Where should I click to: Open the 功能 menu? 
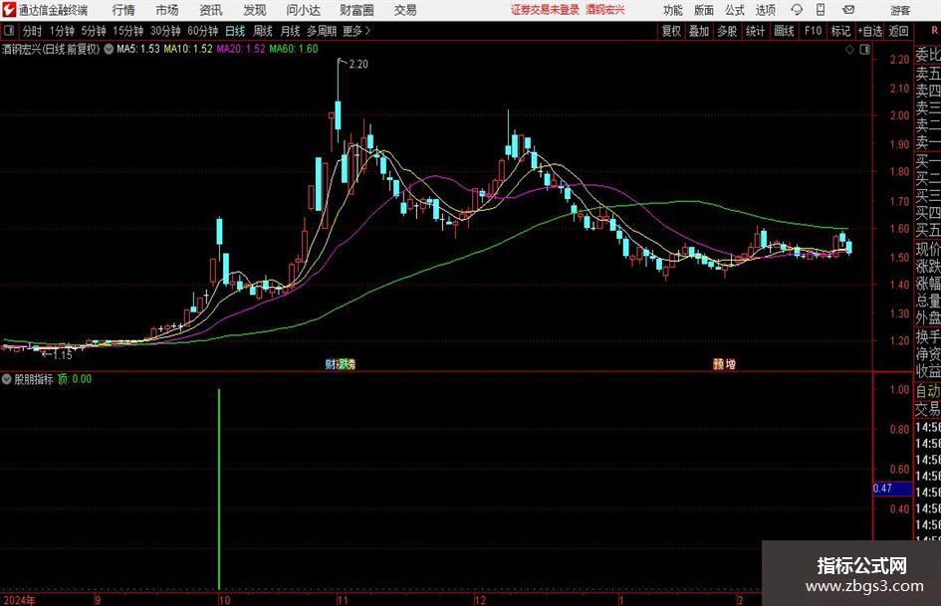(x=673, y=10)
